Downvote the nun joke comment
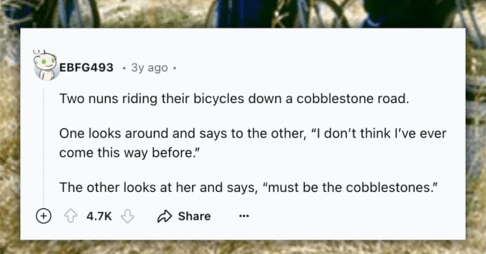The image size is (486, 254). pos(128,216)
